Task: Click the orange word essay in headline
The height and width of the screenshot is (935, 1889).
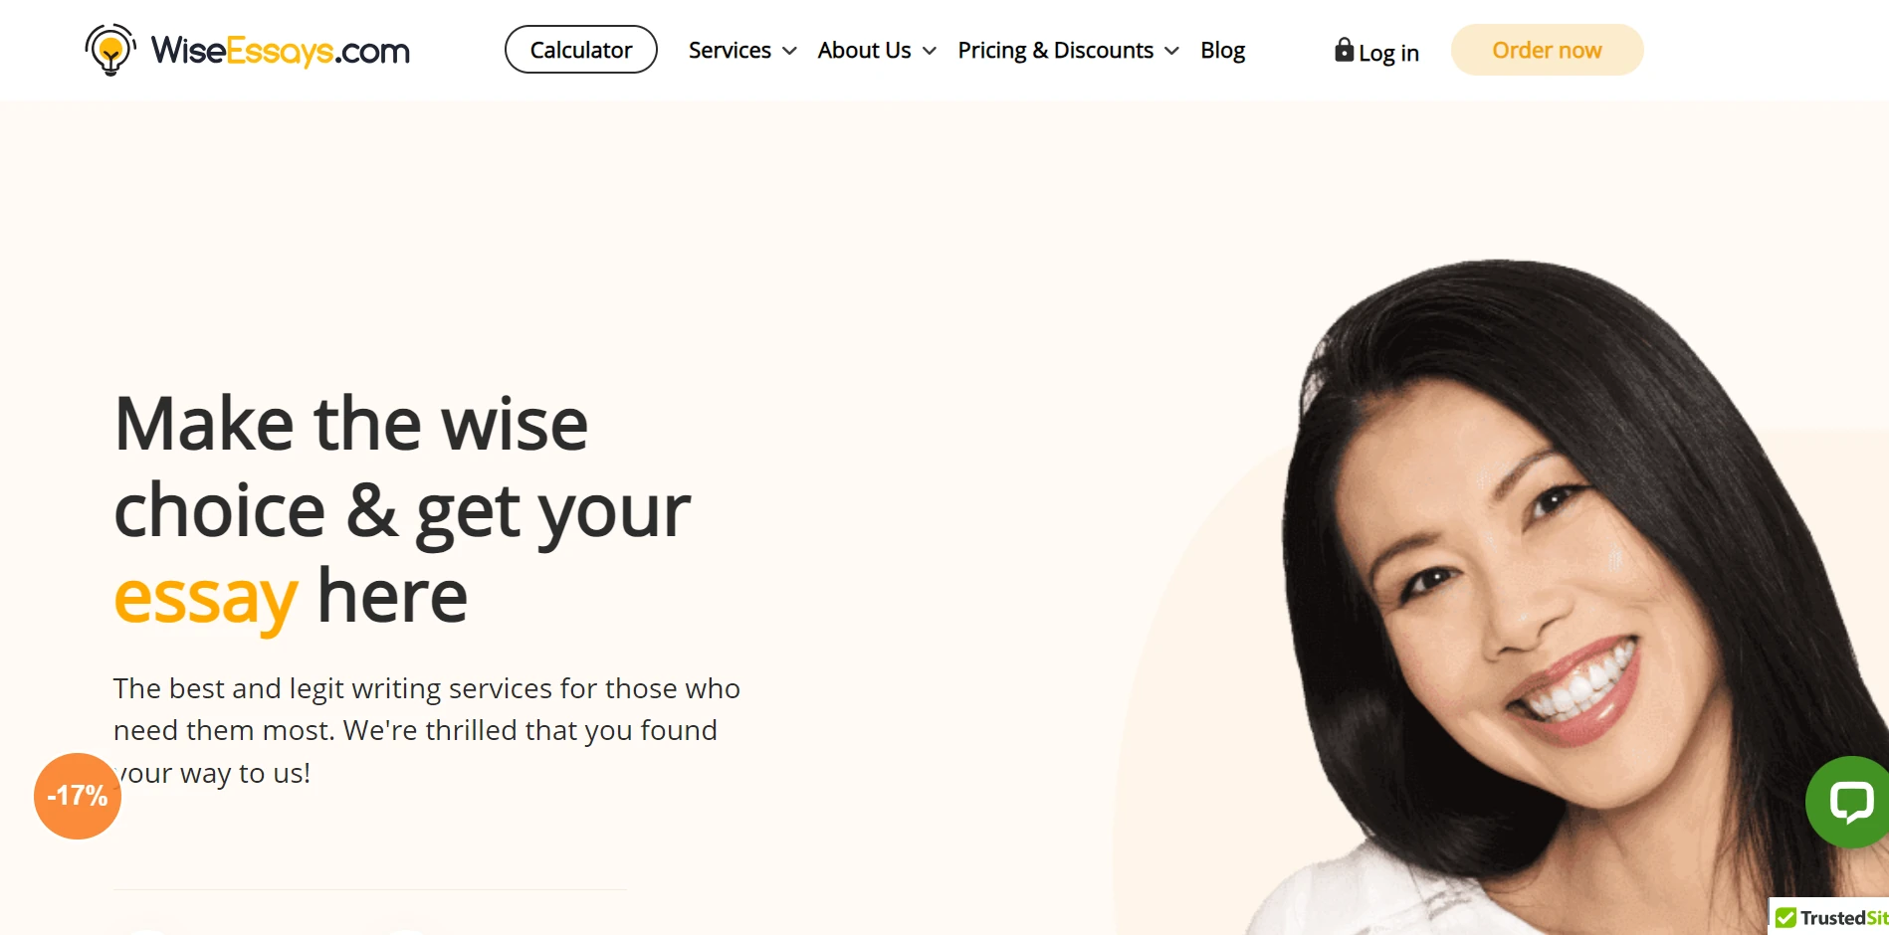Action: click(206, 597)
